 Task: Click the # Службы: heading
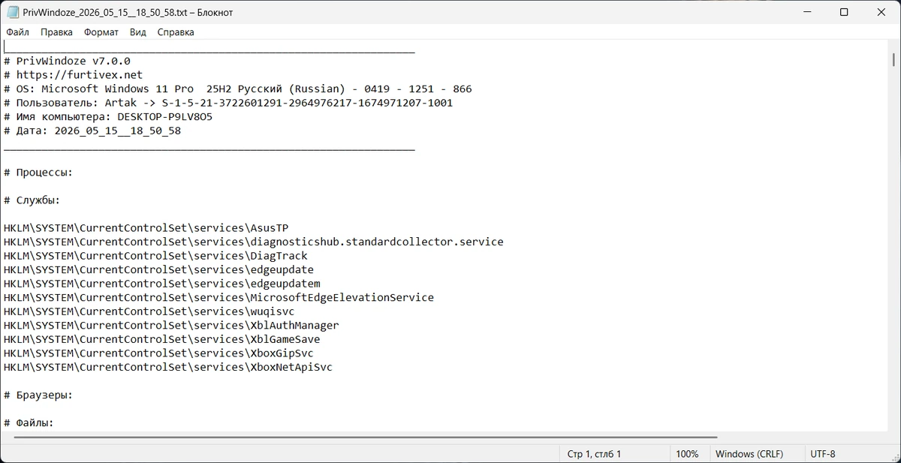tap(32, 200)
